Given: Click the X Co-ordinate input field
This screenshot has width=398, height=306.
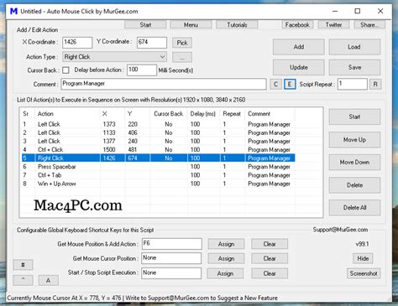Looking at the screenshot, I should [x=77, y=43].
